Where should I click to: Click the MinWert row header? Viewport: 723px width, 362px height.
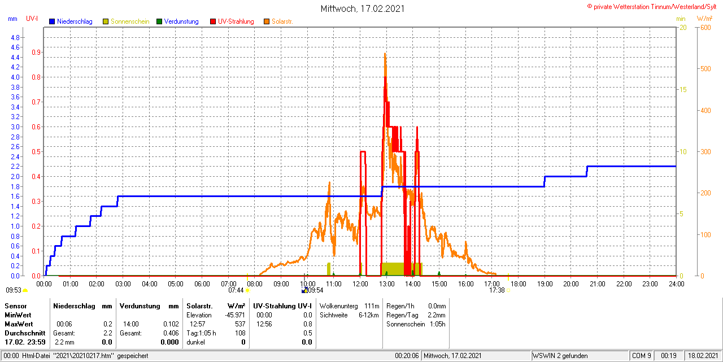18,315
